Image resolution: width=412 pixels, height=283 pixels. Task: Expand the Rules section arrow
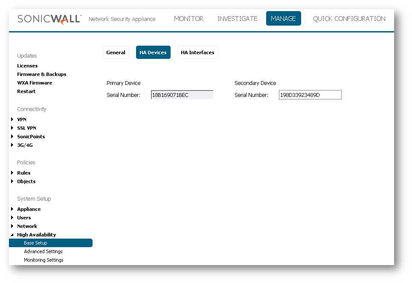(12, 173)
